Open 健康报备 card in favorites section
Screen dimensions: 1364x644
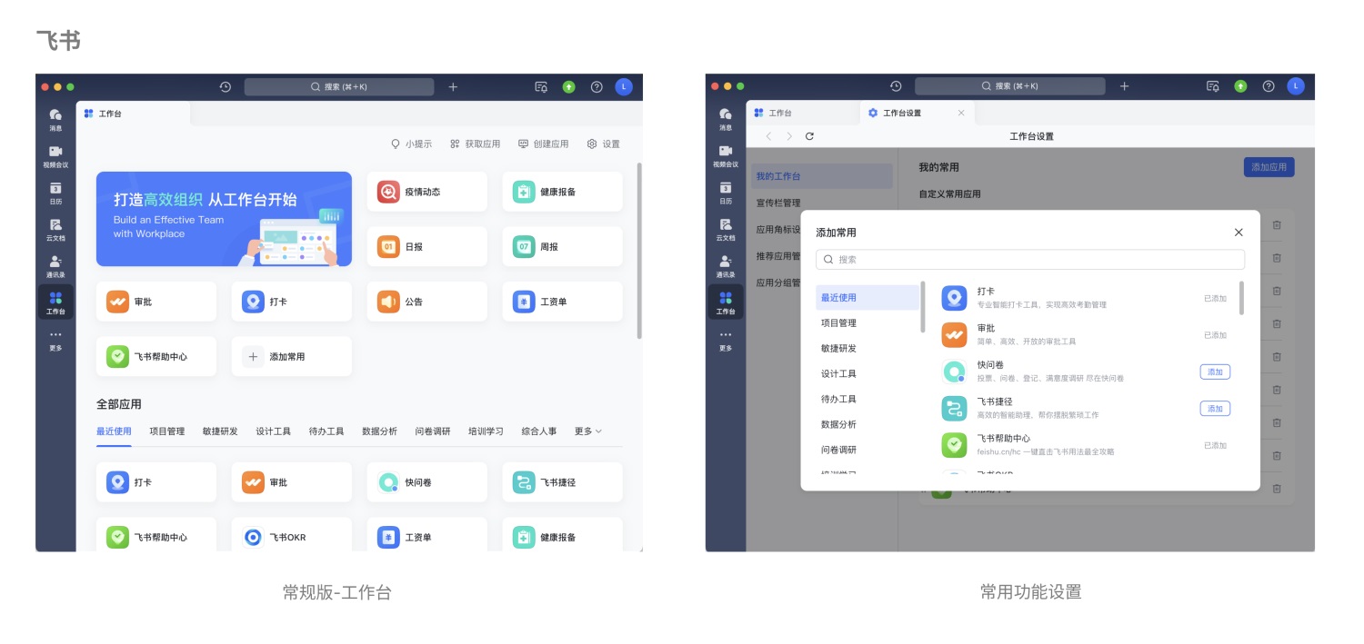click(x=562, y=192)
